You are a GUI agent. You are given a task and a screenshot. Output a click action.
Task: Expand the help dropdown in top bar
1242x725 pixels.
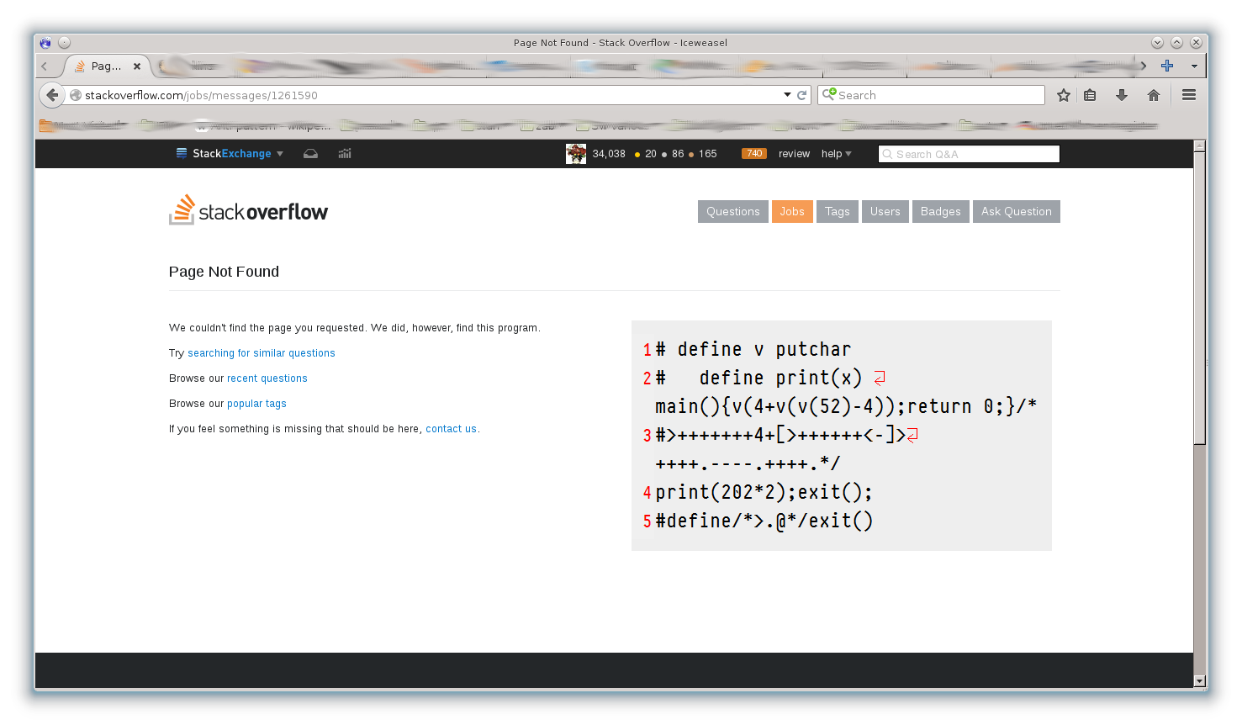tap(837, 154)
